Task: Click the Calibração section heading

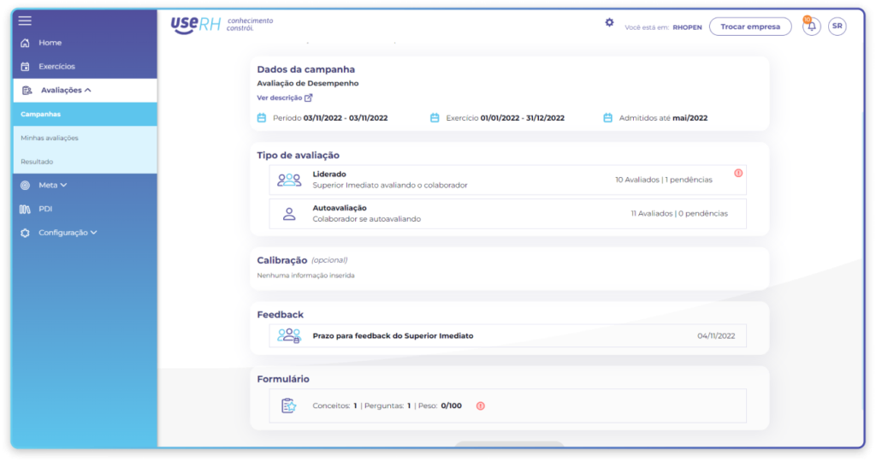Action: coord(282,260)
